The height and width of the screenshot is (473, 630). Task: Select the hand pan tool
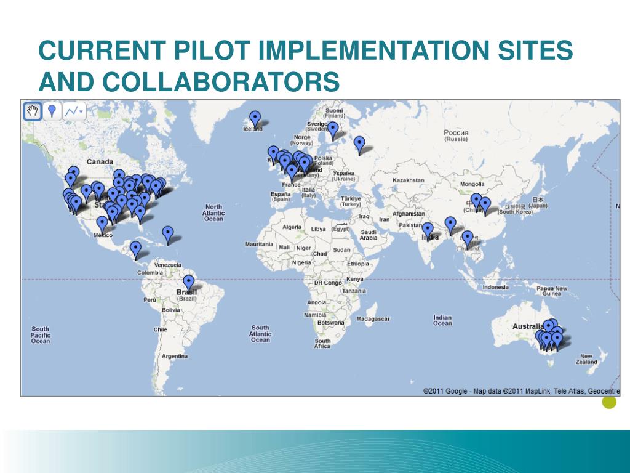[x=33, y=111]
